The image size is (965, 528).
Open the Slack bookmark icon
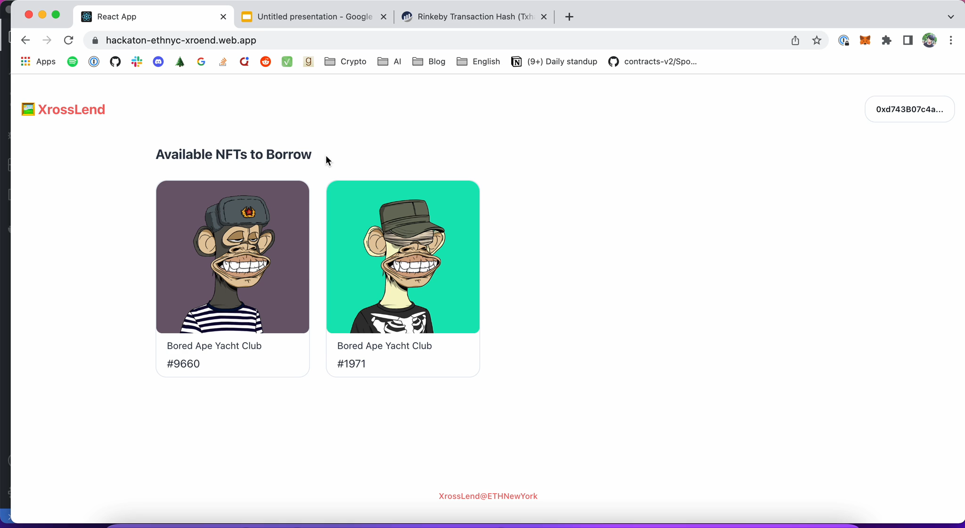coord(137,62)
